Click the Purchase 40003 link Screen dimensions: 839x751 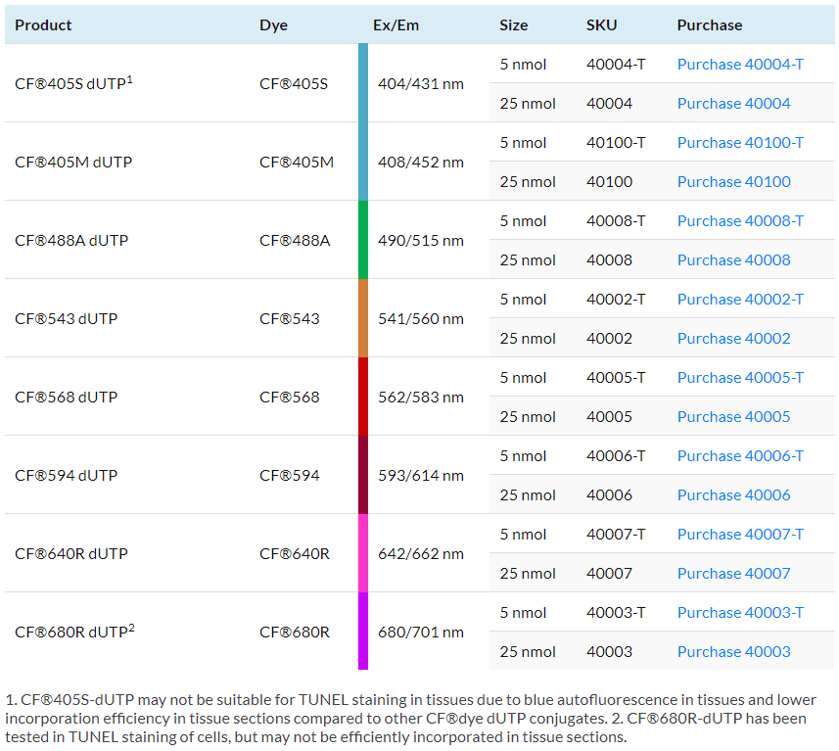pos(733,652)
